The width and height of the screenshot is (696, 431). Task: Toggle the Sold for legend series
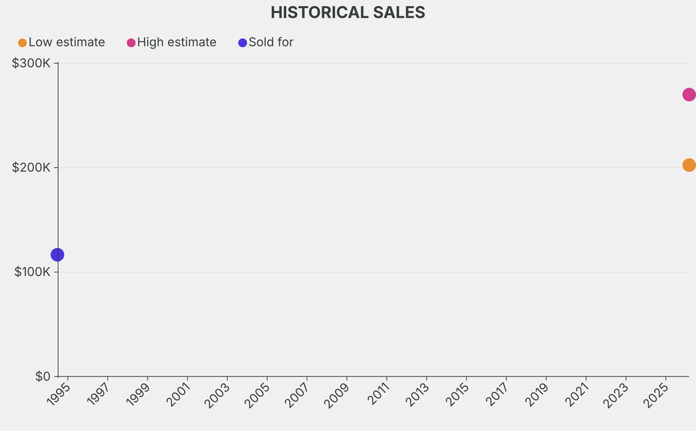266,43
